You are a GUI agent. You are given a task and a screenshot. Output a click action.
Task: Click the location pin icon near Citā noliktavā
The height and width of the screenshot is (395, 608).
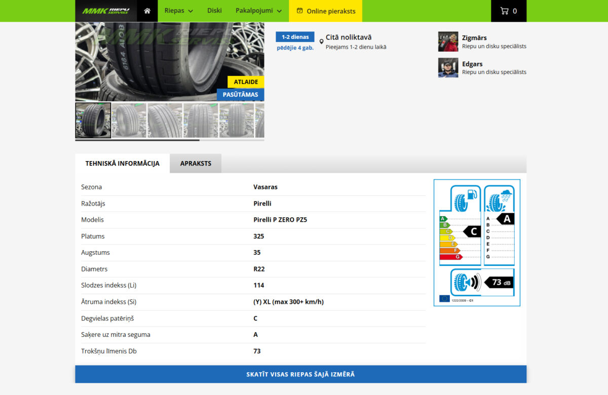[x=321, y=42]
